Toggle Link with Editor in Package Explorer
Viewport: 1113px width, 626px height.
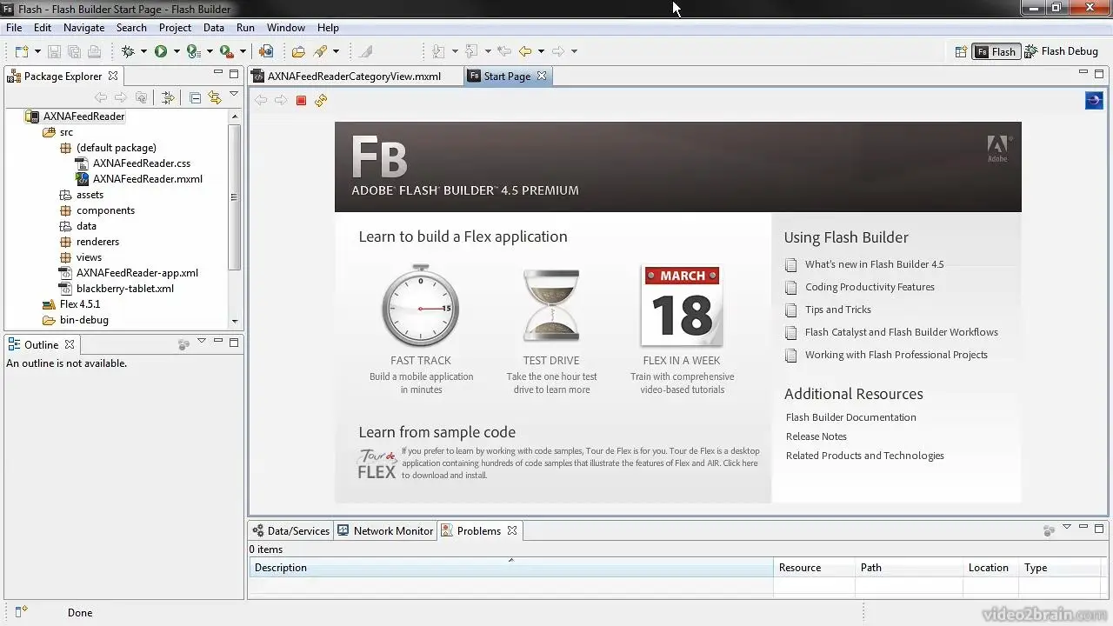215,98
